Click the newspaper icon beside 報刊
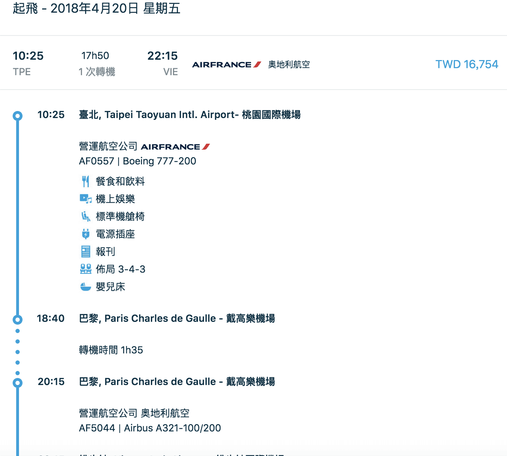Image resolution: width=507 pixels, height=456 pixels. pos(86,252)
